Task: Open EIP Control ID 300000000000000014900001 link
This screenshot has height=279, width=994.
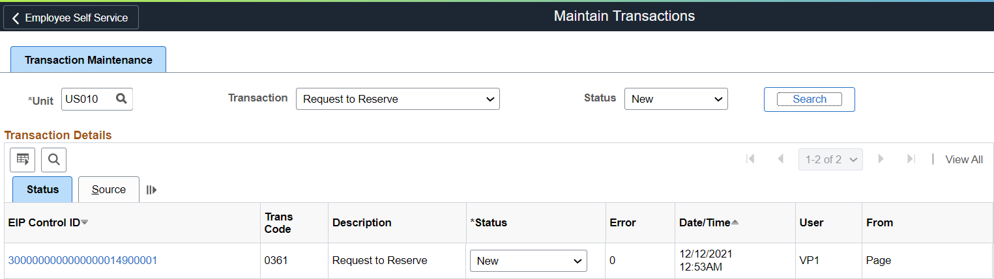Action: pyautogui.click(x=83, y=261)
